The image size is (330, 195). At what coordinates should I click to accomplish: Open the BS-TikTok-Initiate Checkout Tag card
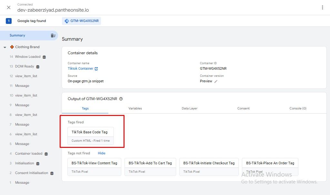point(209,167)
